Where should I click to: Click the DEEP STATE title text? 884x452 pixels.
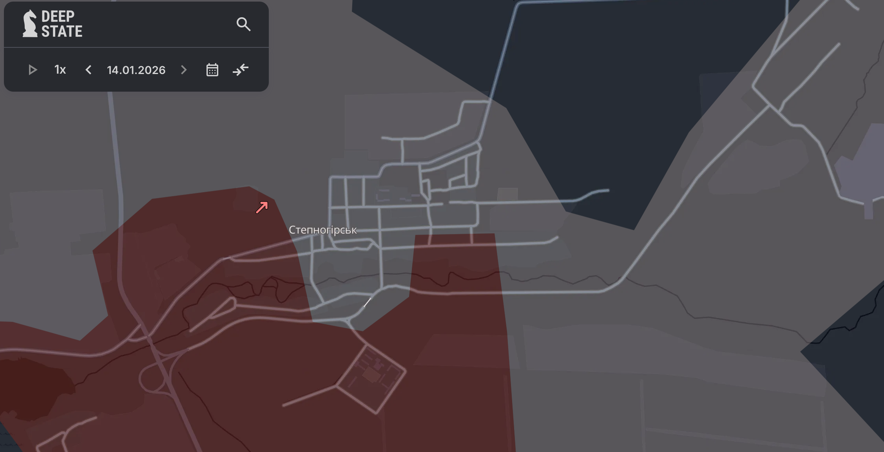tap(62, 24)
